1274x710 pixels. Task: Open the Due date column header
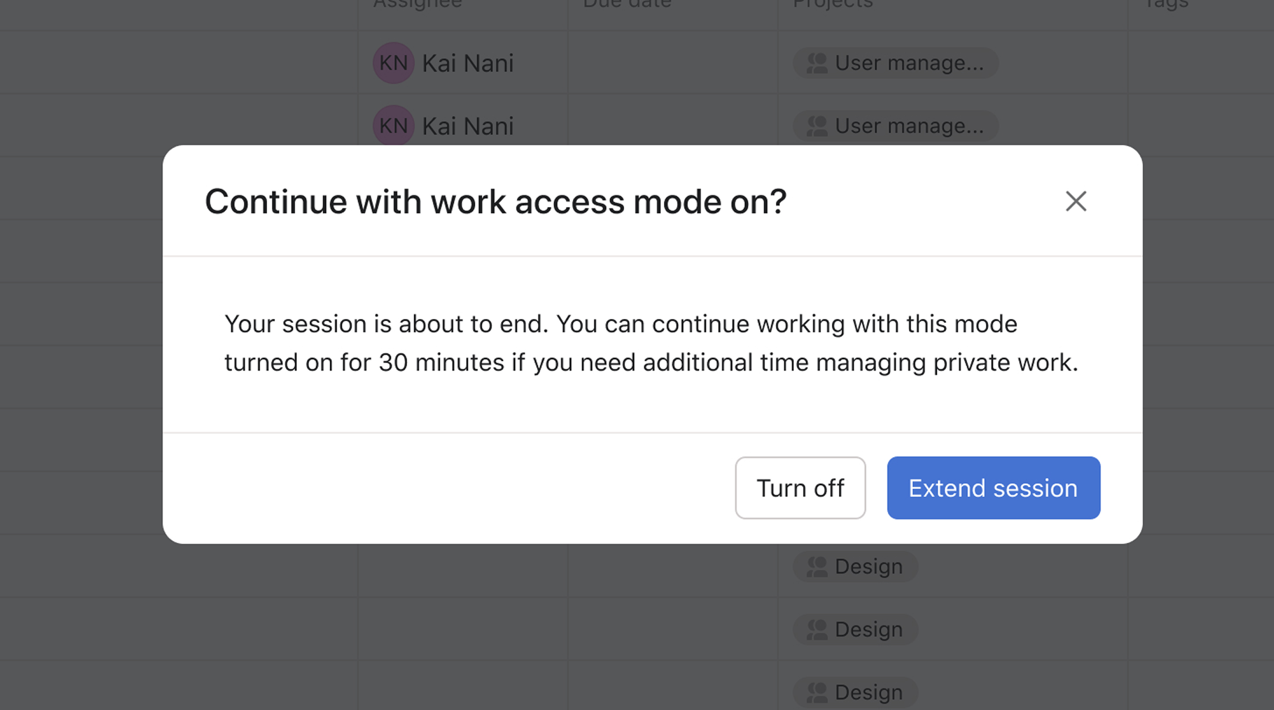point(625,5)
